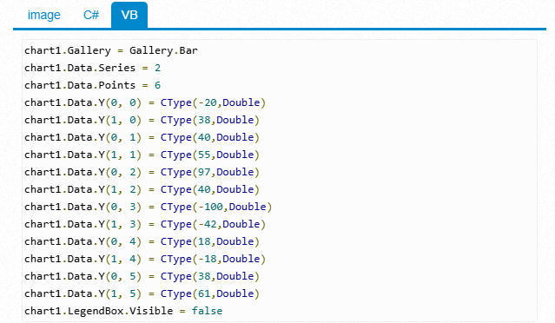Click the CType(61,Double) line
The image size is (555, 323).
142,293
